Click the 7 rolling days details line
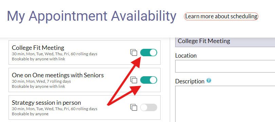Viewport: 275px width, 122px height. point(41,81)
